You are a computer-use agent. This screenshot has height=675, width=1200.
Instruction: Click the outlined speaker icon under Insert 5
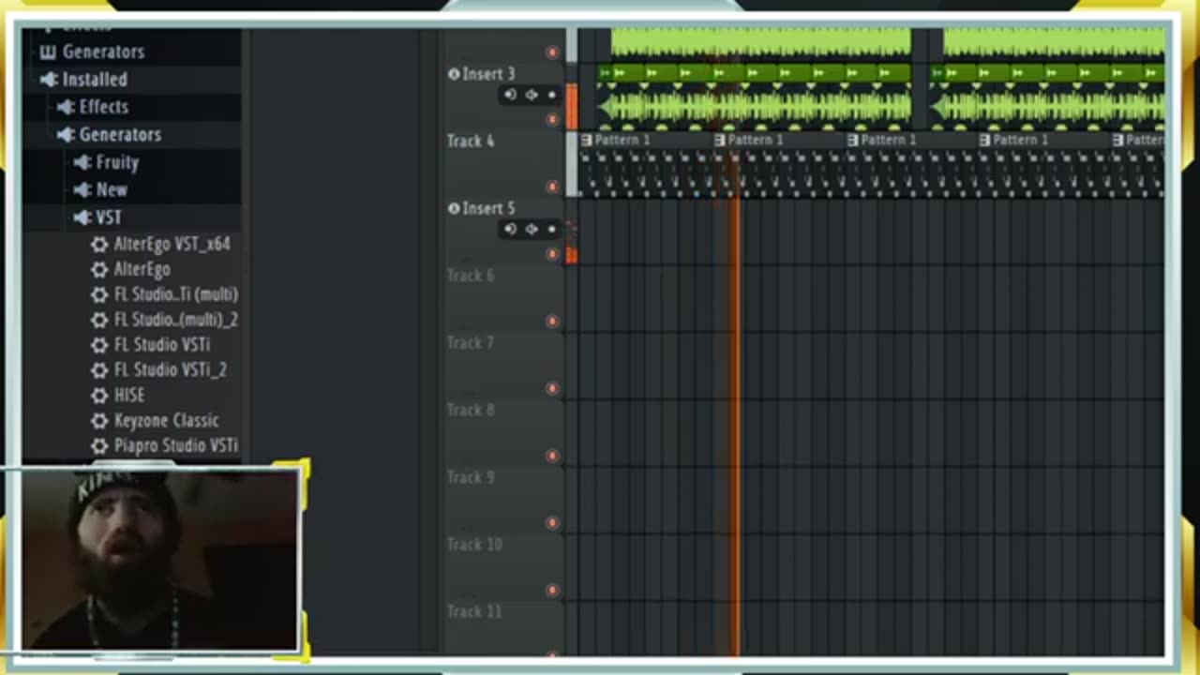coord(532,229)
